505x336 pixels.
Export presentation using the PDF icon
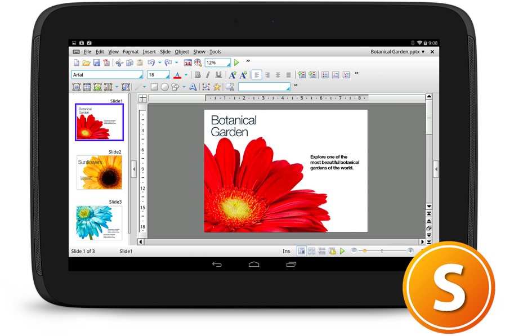[106, 63]
